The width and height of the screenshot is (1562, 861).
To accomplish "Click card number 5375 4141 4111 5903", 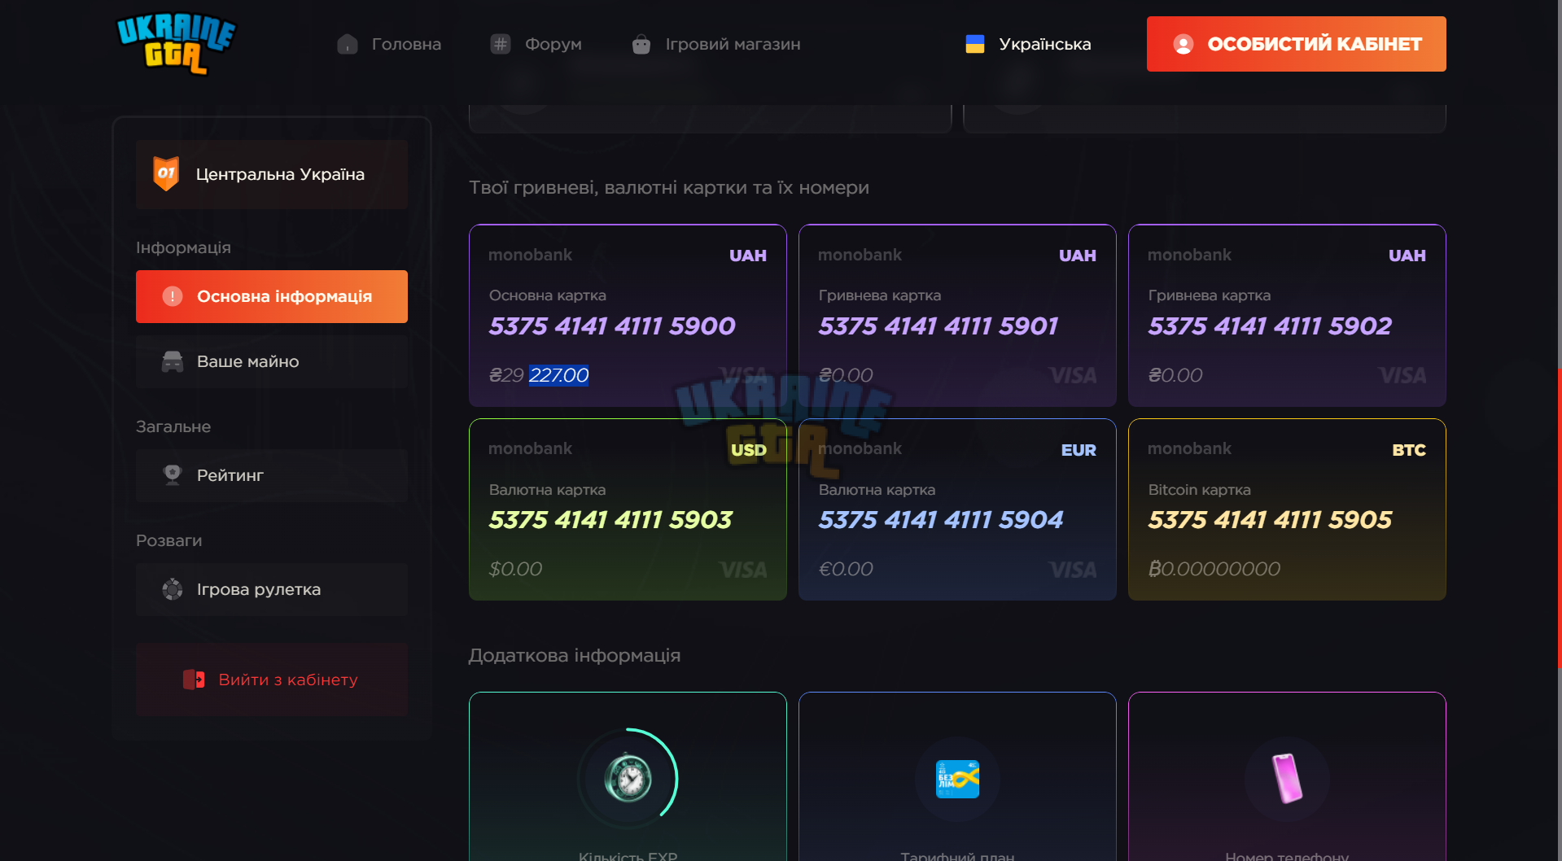I will click(x=610, y=520).
